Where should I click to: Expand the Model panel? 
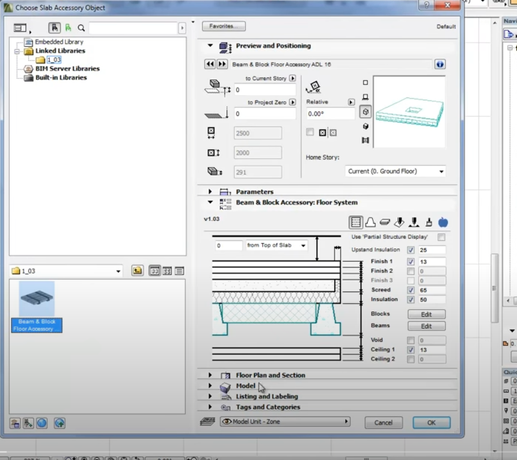click(210, 385)
